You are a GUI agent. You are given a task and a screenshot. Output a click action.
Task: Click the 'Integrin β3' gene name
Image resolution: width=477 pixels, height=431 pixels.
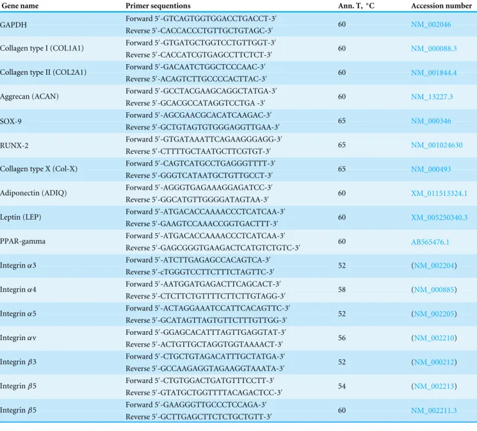(18, 362)
